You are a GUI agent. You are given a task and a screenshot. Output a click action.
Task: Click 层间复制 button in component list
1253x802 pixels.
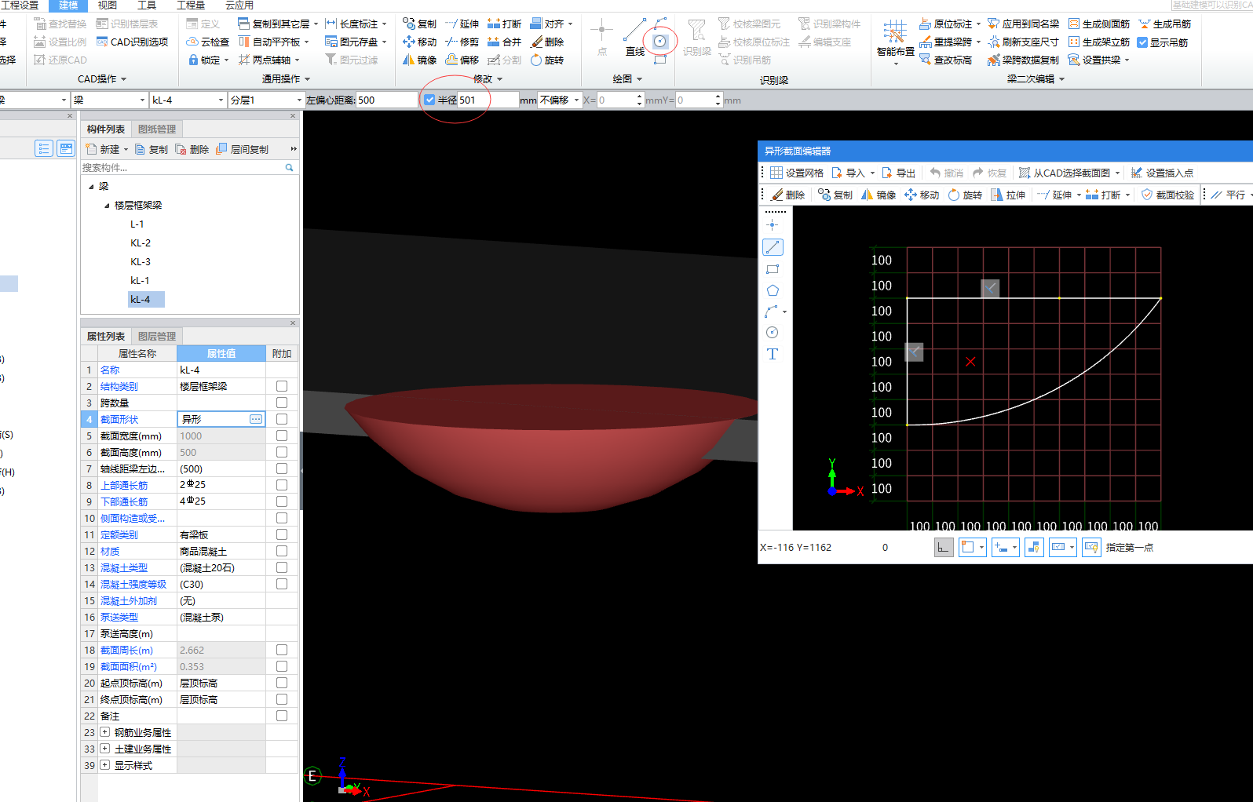(243, 149)
